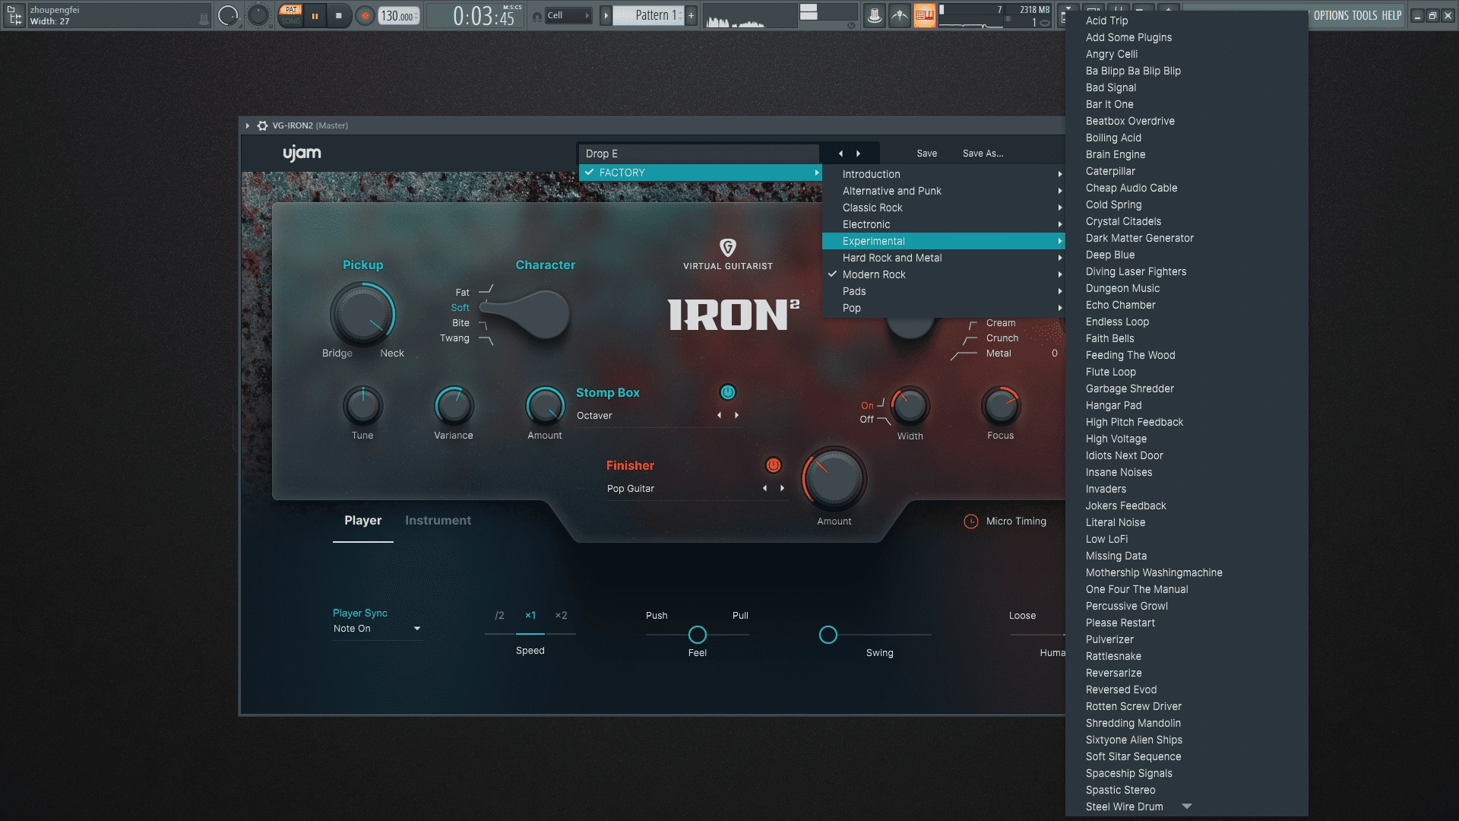Select next Stomp Box effect
The height and width of the screenshot is (821, 1459).
[736, 415]
